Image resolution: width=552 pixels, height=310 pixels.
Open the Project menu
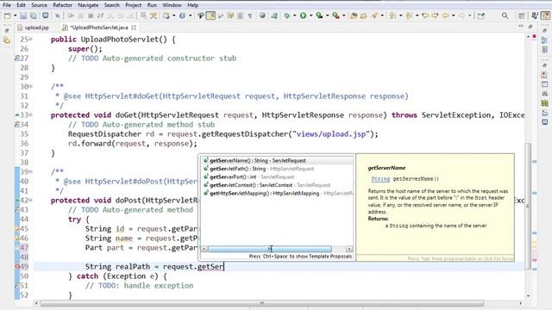click(134, 5)
